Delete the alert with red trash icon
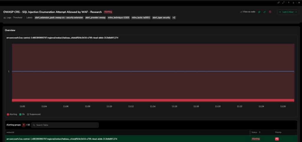This screenshot has width=302, height=142. click(x=270, y=12)
